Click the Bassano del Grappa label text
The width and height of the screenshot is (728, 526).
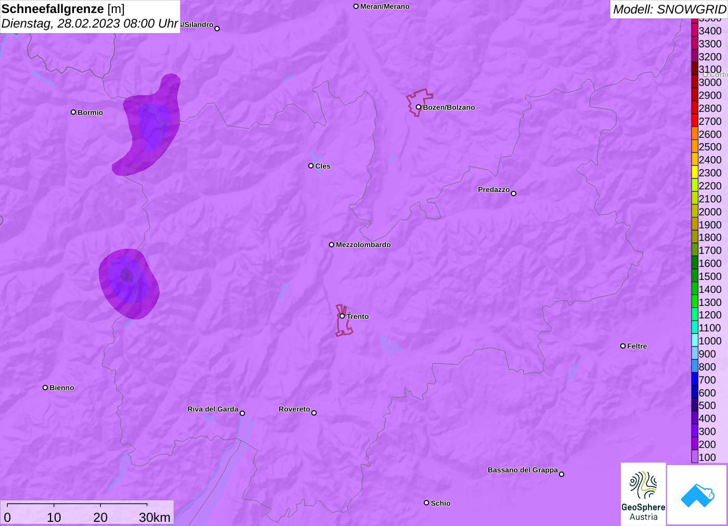pos(523,470)
